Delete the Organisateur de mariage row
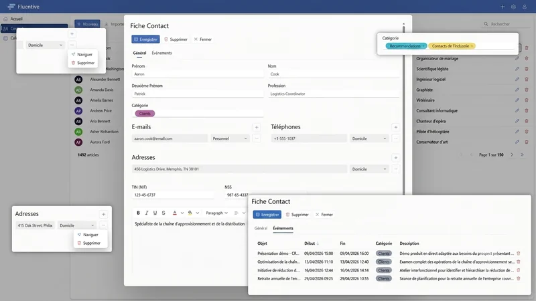 click(x=527, y=59)
